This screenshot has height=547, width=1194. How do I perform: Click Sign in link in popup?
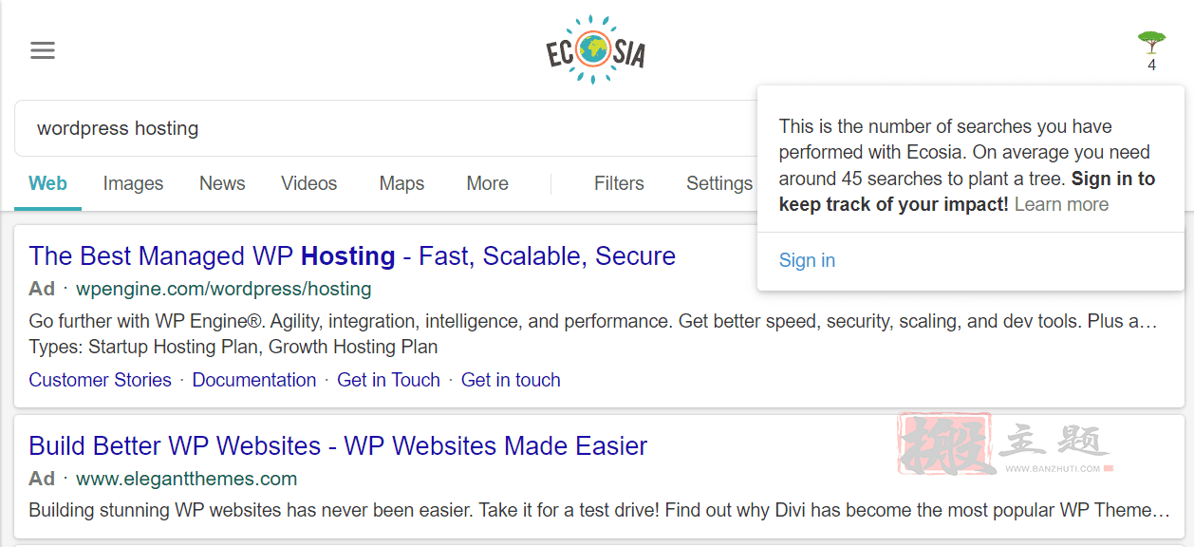click(x=807, y=260)
